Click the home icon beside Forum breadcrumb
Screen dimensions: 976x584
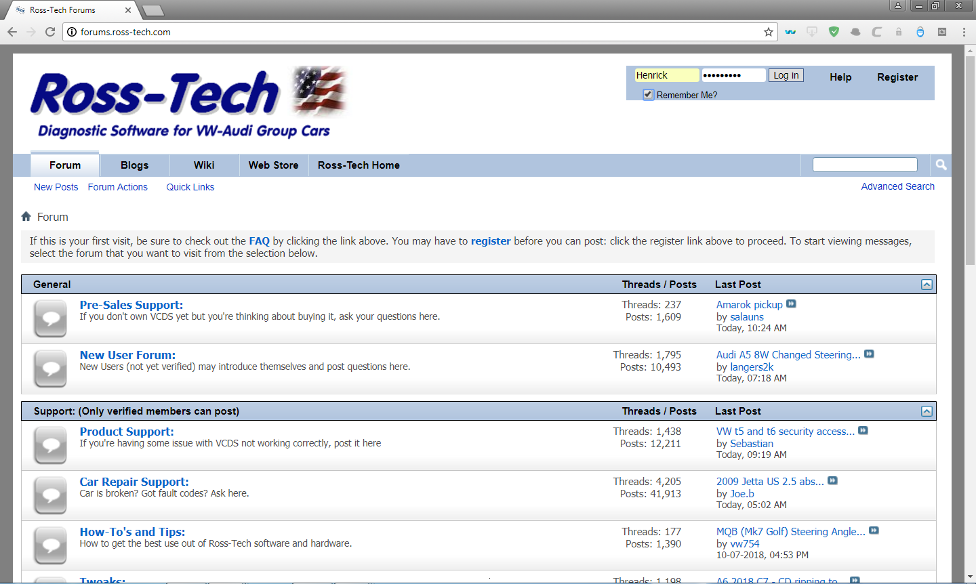coord(26,217)
